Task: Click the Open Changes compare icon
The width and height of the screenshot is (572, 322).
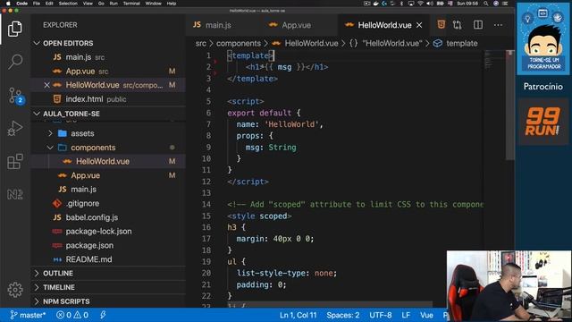Action: pos(457,25)
